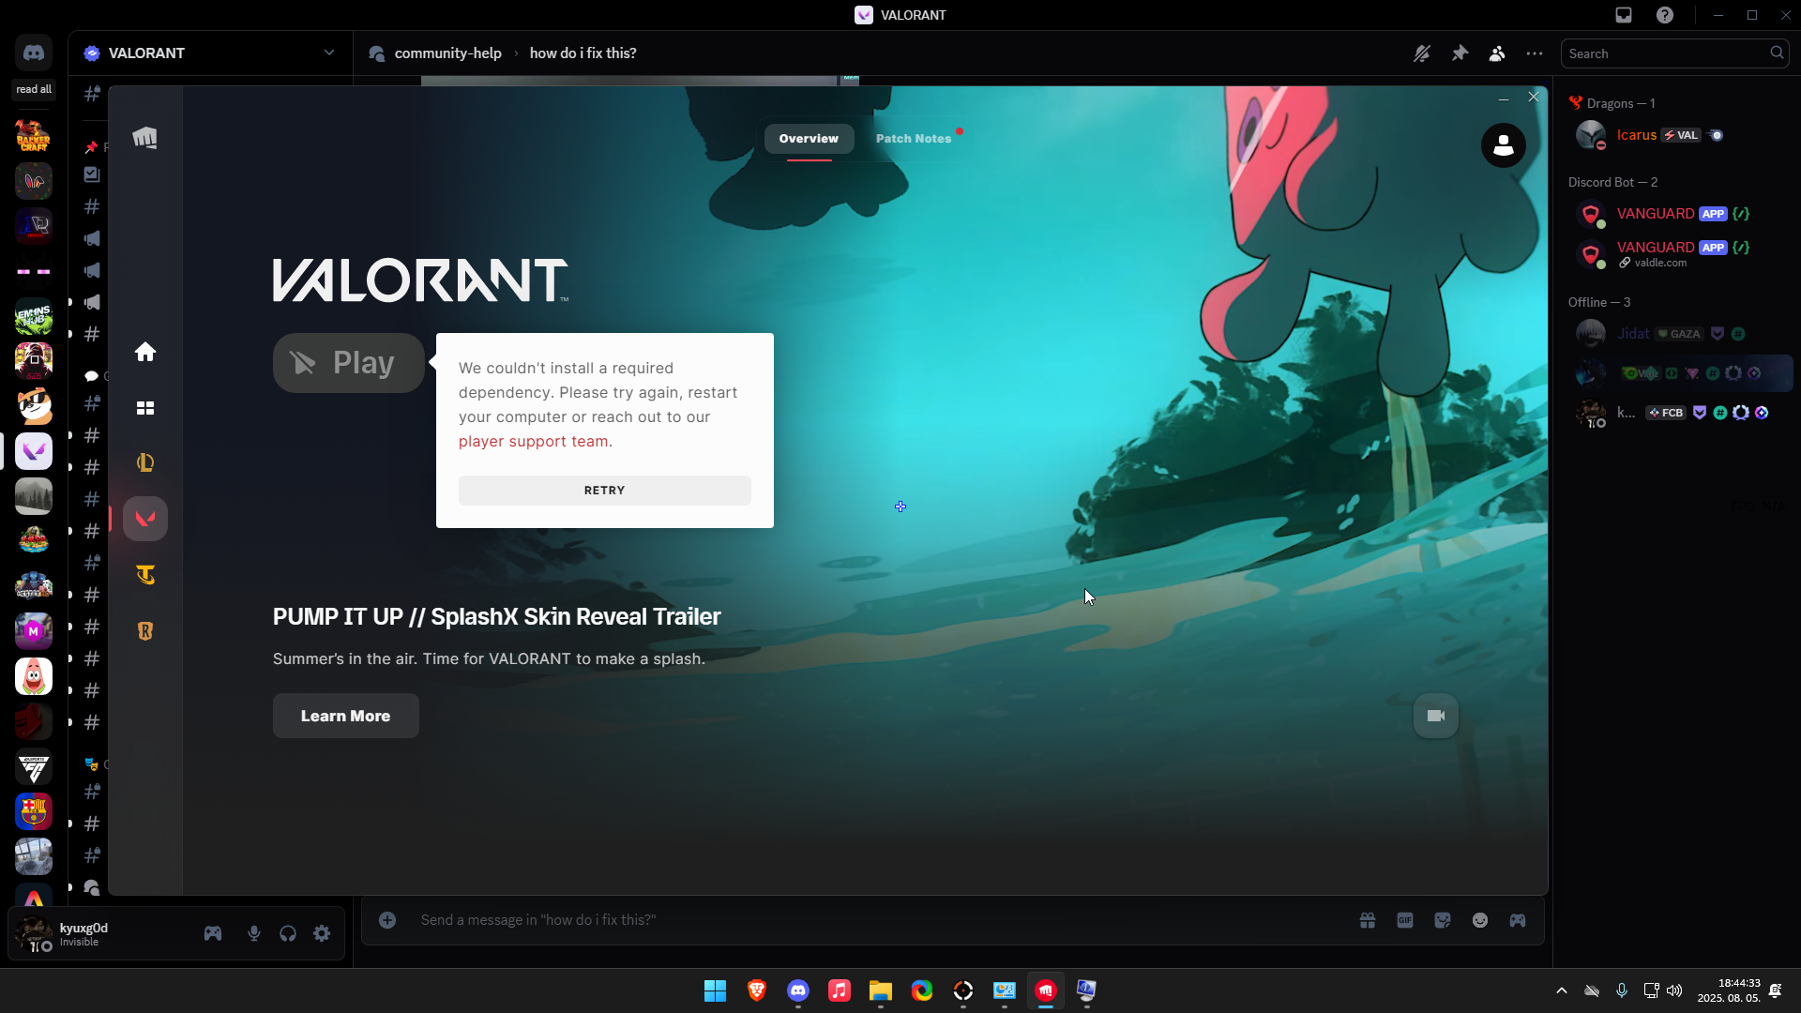This screenshot has width=1801, height=1013.
Task: Open the valdle.com link under VANGUARD
Action: pos(1660,263)
